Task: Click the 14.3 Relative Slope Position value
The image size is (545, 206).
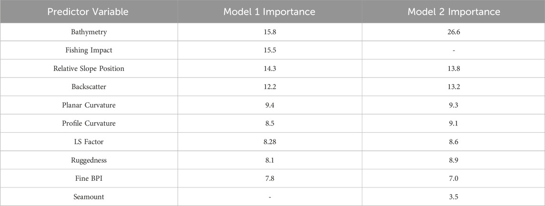Action: tap(269, 69)
